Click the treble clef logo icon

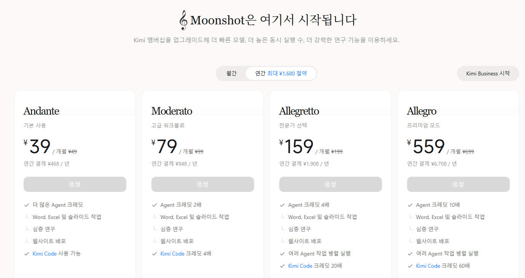184,20
